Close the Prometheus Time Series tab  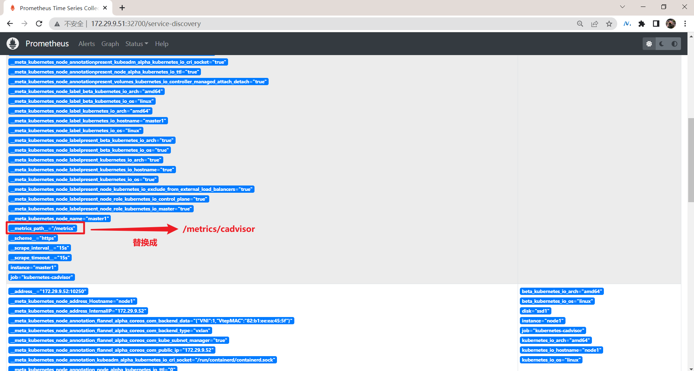pos(105,8)
